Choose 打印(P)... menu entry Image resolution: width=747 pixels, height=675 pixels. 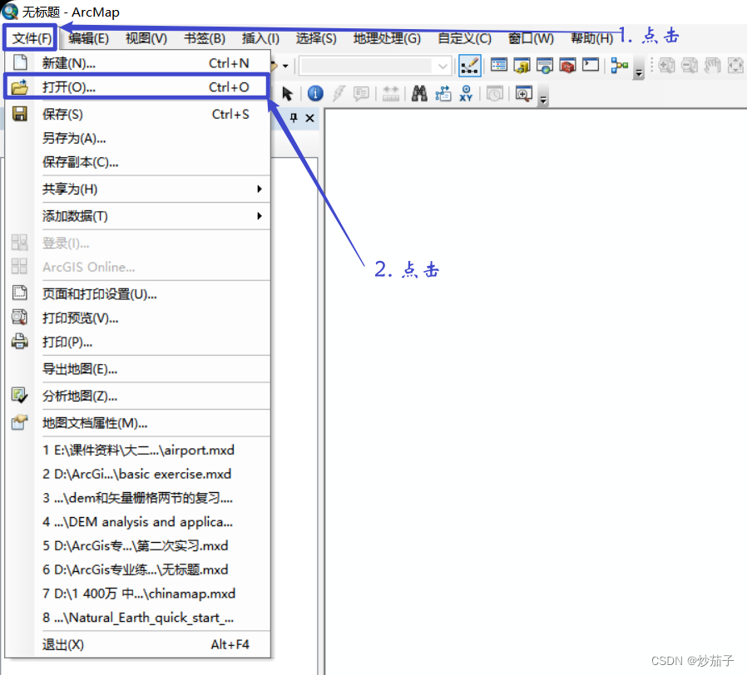coord(137,342)
